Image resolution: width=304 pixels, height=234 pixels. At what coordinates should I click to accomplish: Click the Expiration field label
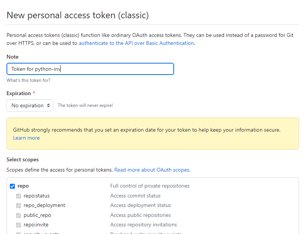point(19,93)
